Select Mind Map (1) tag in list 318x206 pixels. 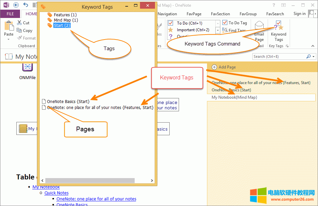(66, 20)
